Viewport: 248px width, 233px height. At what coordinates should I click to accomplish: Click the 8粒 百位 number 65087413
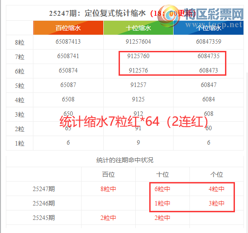coord(68,42)
